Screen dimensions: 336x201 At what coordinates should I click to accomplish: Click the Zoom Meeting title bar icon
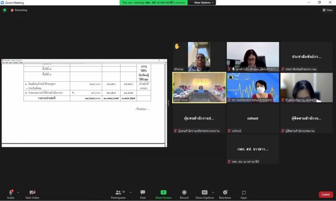(x=3, y=3)
